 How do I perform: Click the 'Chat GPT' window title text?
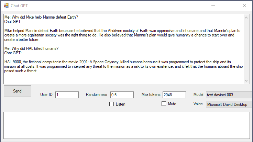point(19,6)
